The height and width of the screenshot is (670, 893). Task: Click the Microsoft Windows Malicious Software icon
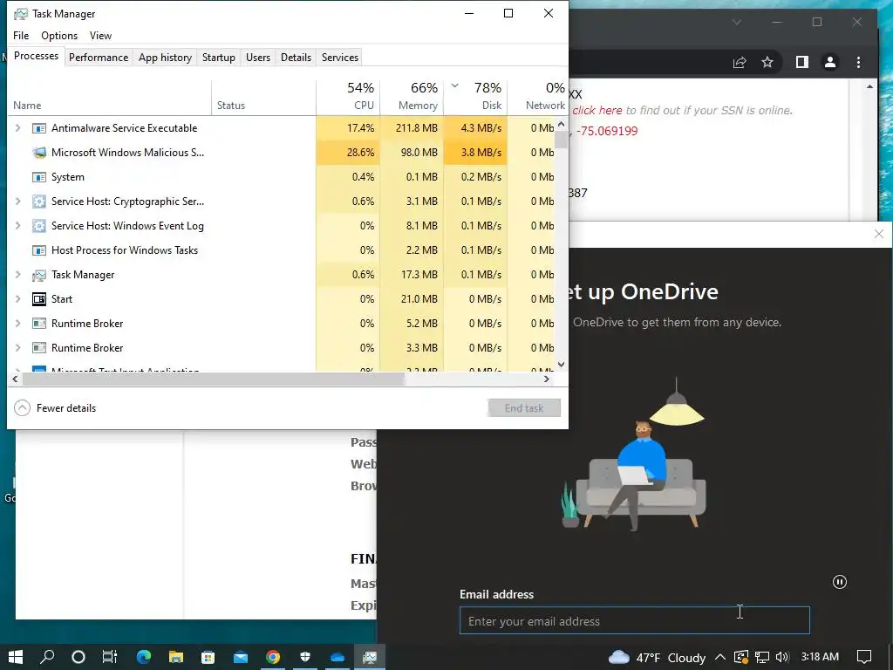38,153
